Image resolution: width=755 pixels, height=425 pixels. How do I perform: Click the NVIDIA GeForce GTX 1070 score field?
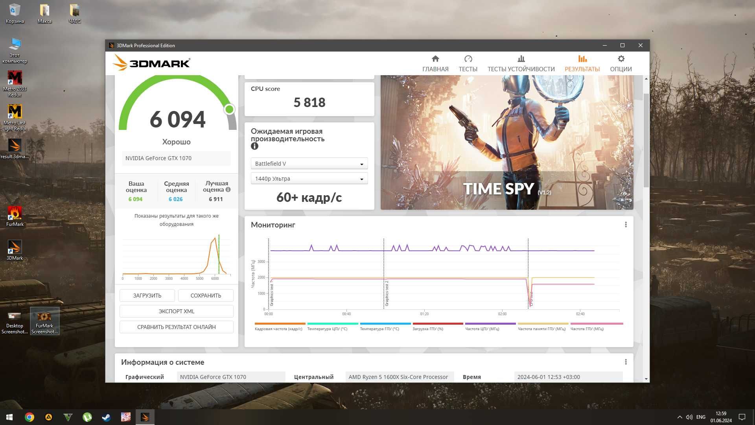tap(176, 158)
